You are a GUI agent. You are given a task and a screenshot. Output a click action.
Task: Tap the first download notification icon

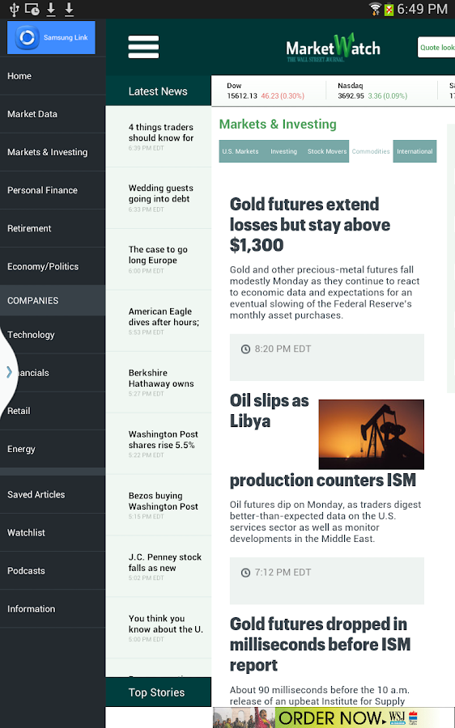click(51, 9)
